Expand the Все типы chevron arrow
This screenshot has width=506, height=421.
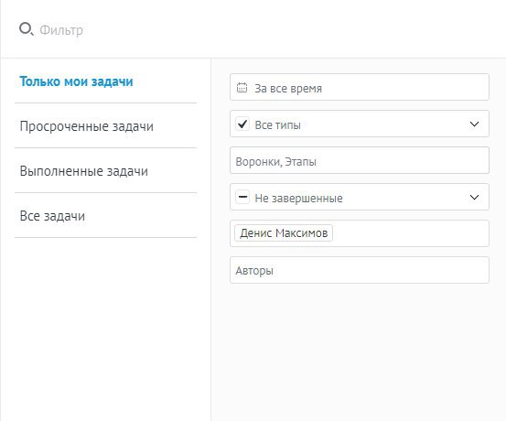coord(474,124)
